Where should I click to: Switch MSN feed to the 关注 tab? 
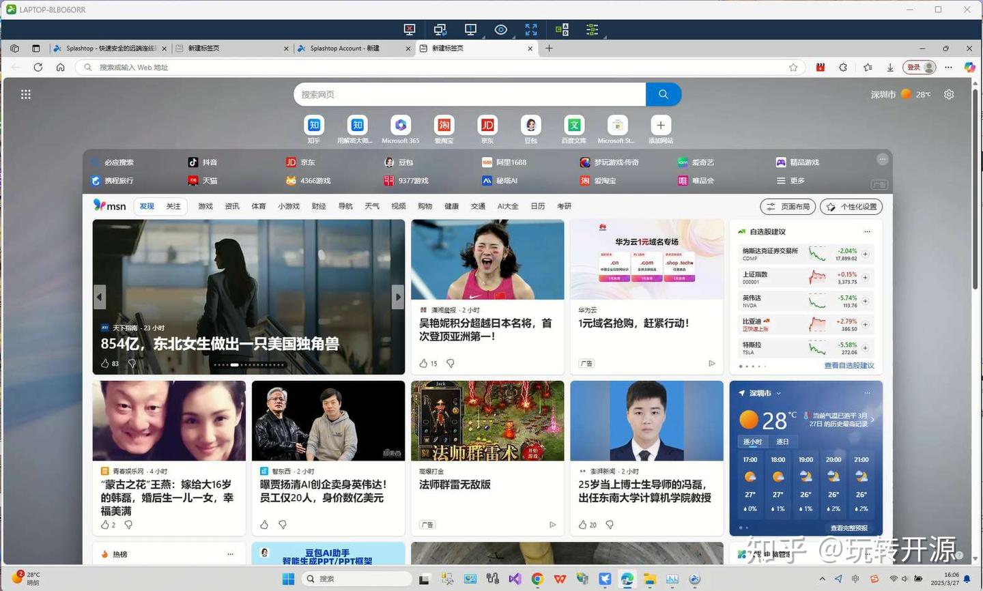pos(173,206)
